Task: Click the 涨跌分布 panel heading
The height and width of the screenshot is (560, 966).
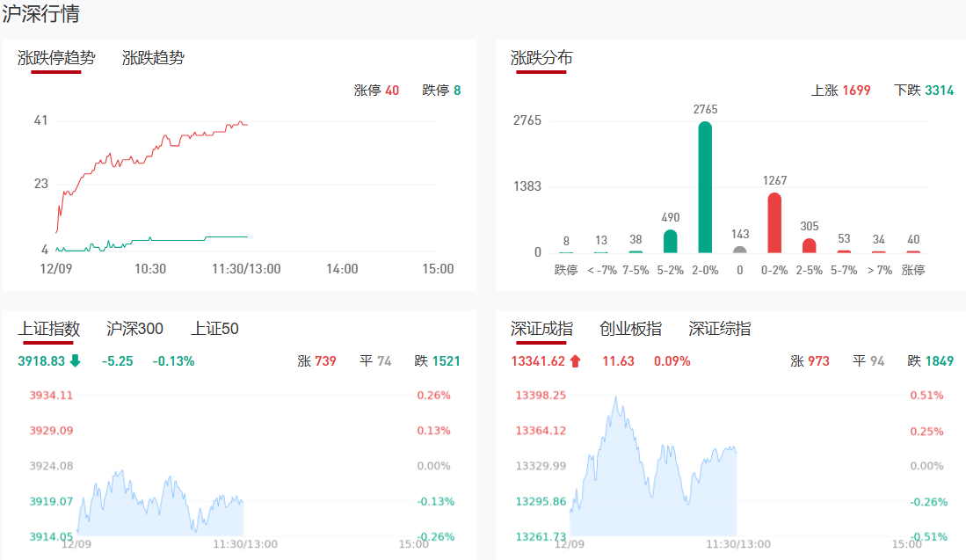Action: [541, 58]
